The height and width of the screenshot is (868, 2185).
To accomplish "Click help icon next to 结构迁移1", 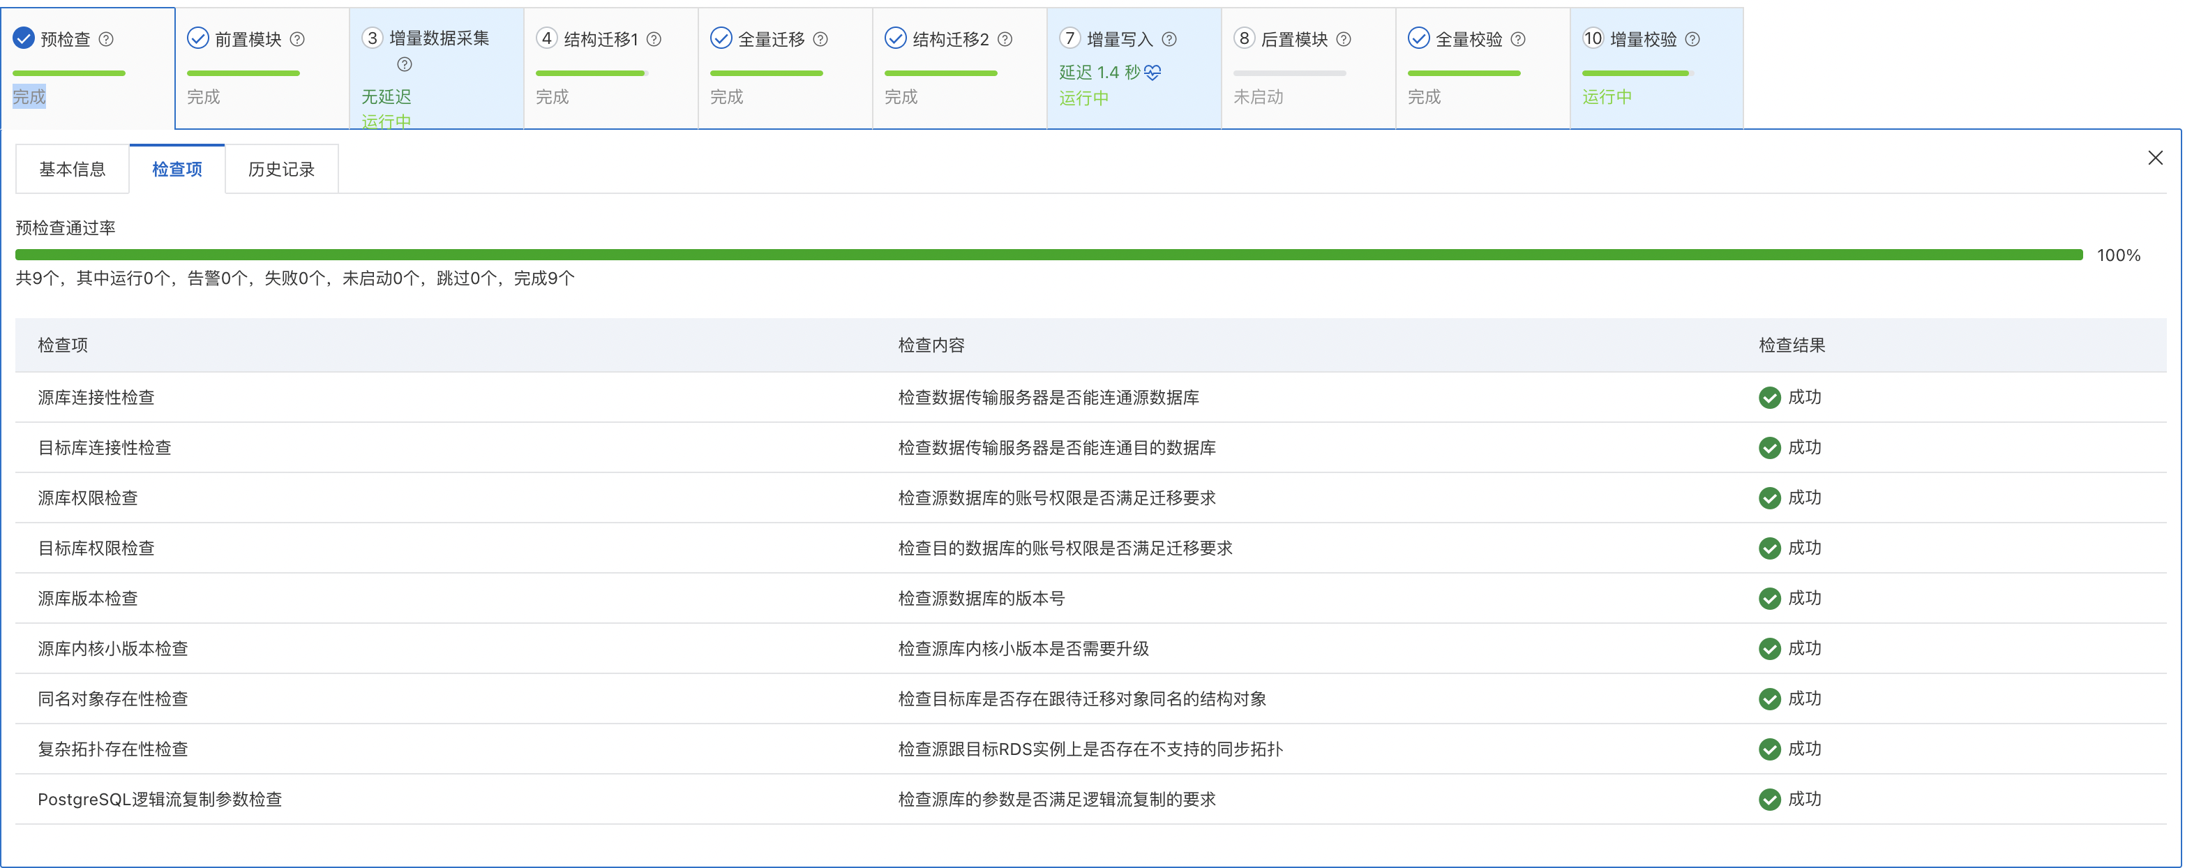I will click(654, 39).
